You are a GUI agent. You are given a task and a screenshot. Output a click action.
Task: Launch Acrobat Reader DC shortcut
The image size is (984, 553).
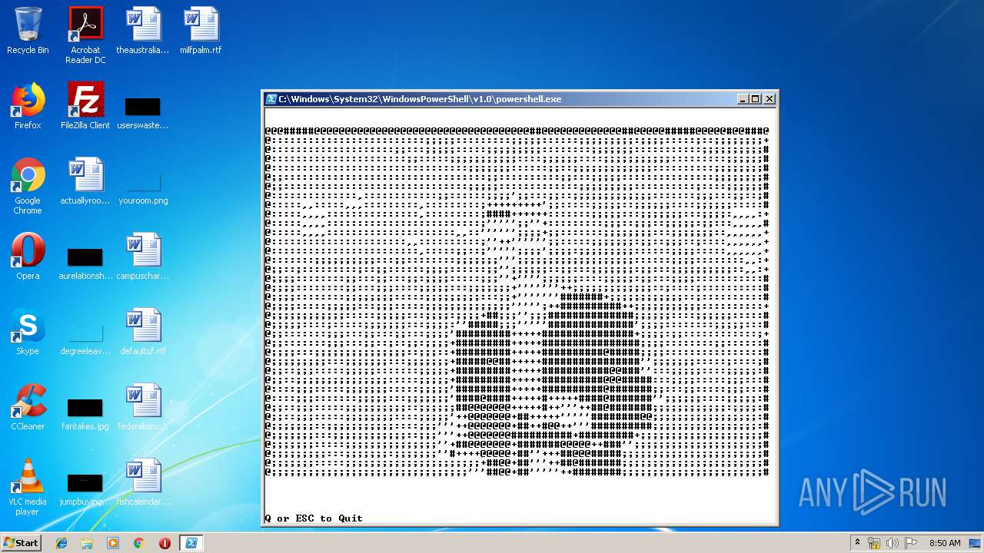[x=85, y=35]
